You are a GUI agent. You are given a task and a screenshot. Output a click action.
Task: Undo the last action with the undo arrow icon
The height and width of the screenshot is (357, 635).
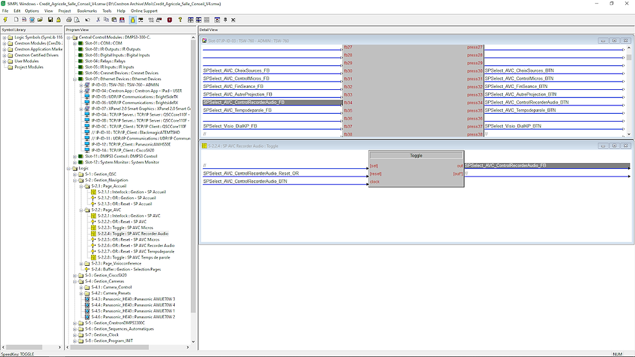(87, 19)
